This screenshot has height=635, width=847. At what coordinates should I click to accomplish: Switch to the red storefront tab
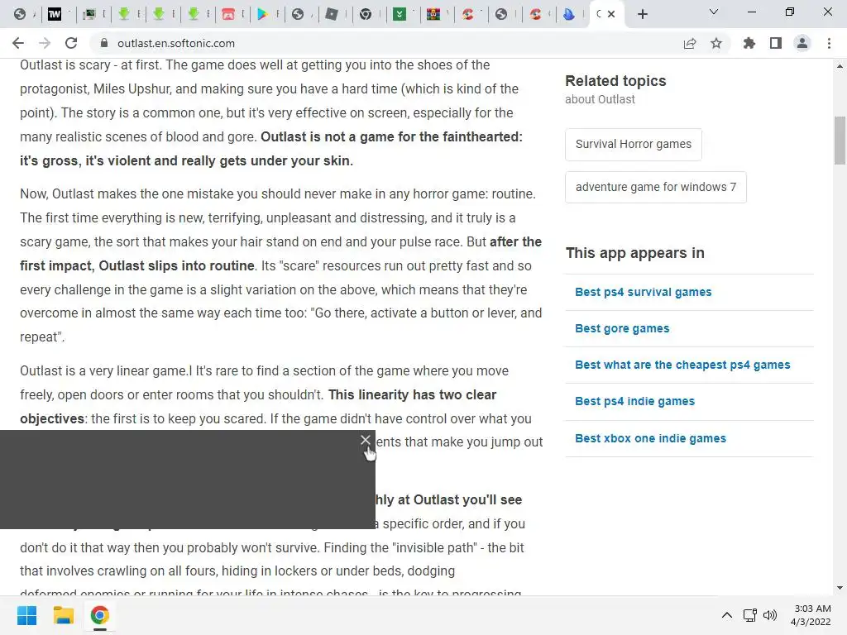228,14
